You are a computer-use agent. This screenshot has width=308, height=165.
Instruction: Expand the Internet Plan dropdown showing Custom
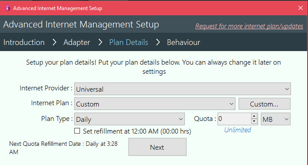tap(155, 104)
